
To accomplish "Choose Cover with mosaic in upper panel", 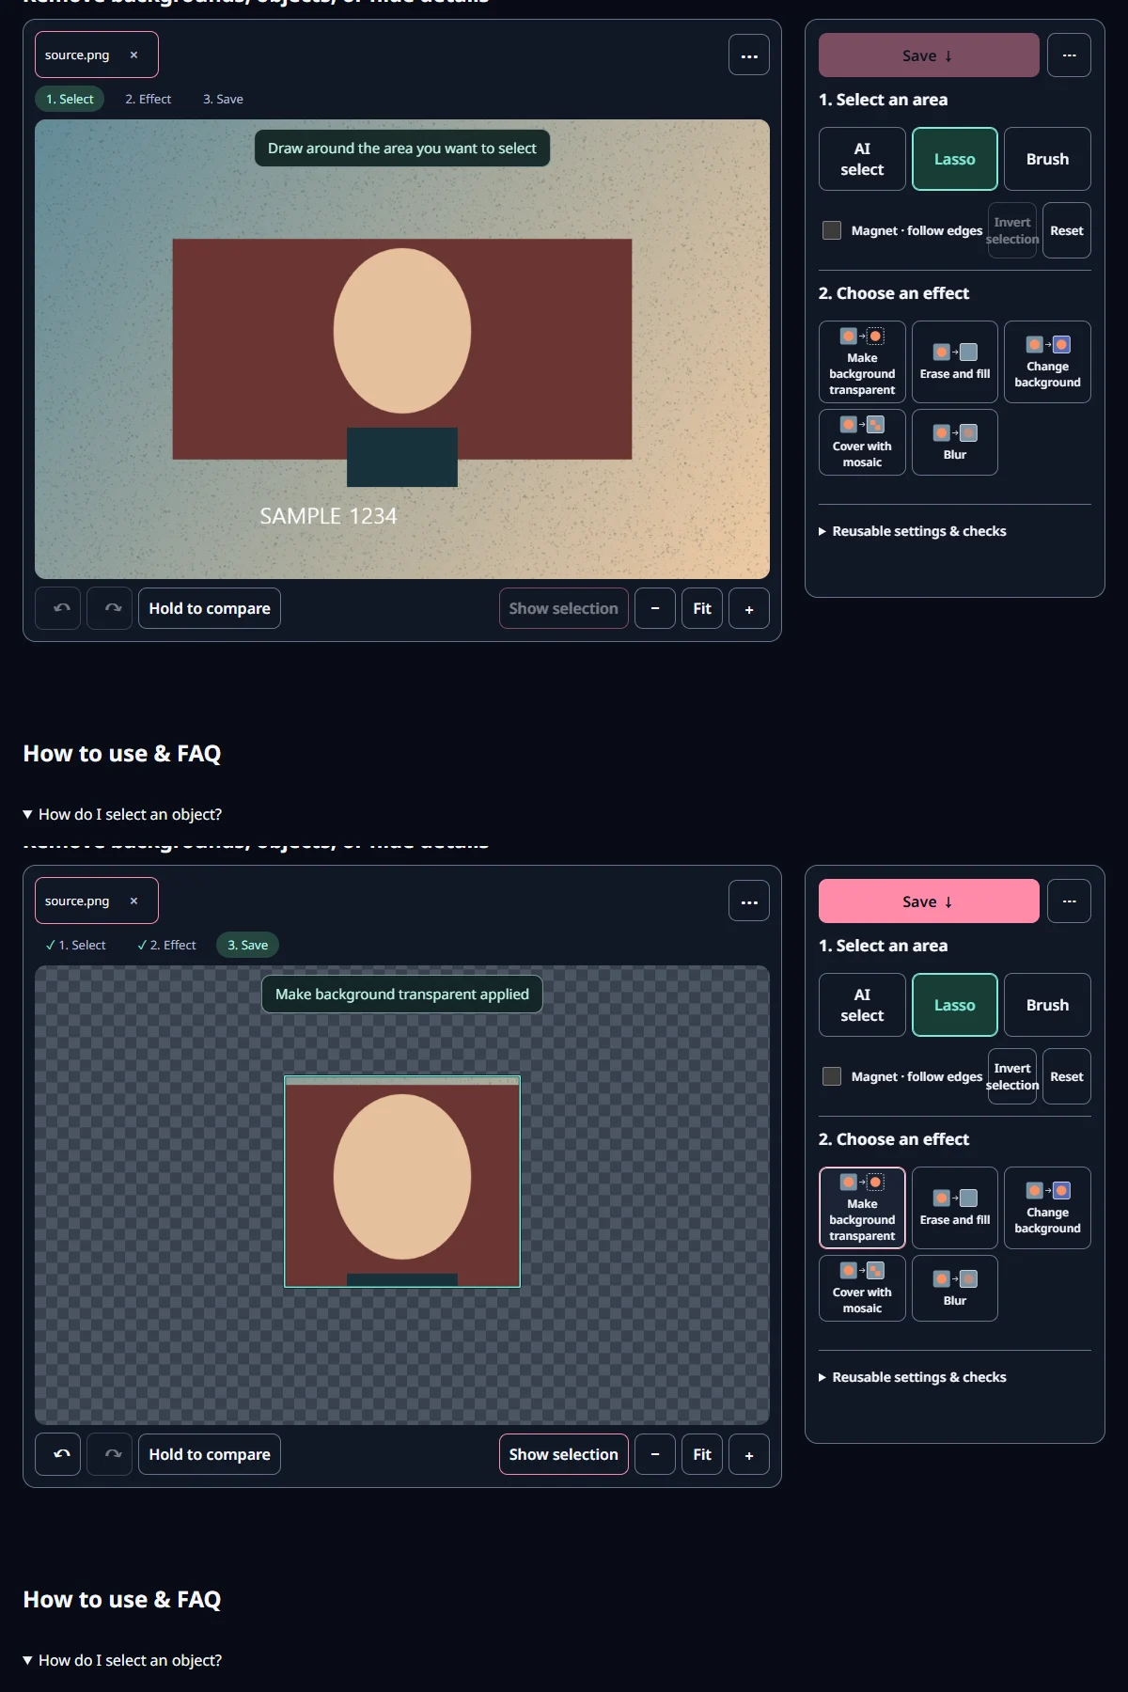I will tap(862, 442).
